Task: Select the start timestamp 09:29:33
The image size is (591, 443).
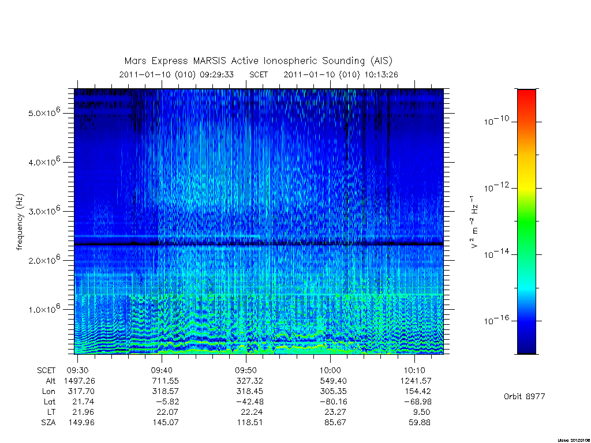Action: click(x=216, y=74)
